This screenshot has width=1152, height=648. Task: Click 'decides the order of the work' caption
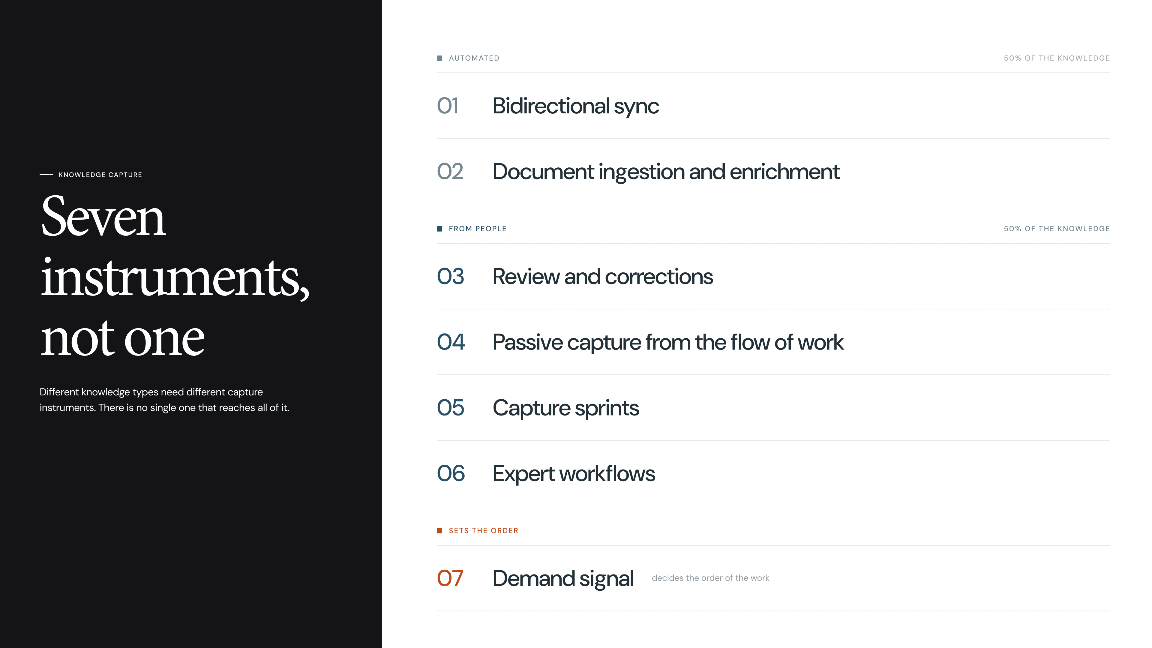710,578
